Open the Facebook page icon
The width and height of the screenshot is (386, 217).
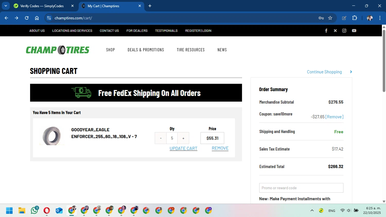pos(326,31)
